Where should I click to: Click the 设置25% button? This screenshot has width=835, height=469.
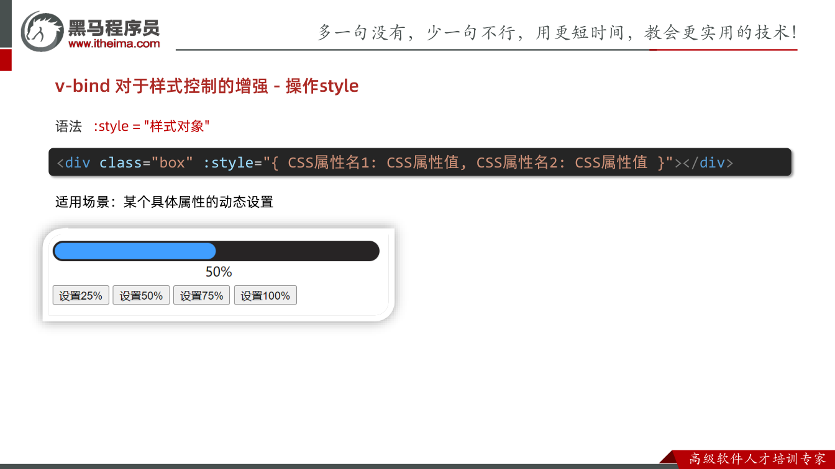(x=81, y=295)
